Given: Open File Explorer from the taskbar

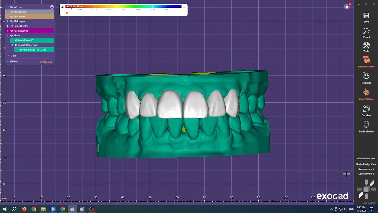Looking at the screenshot, I should (x=43, y=209).
